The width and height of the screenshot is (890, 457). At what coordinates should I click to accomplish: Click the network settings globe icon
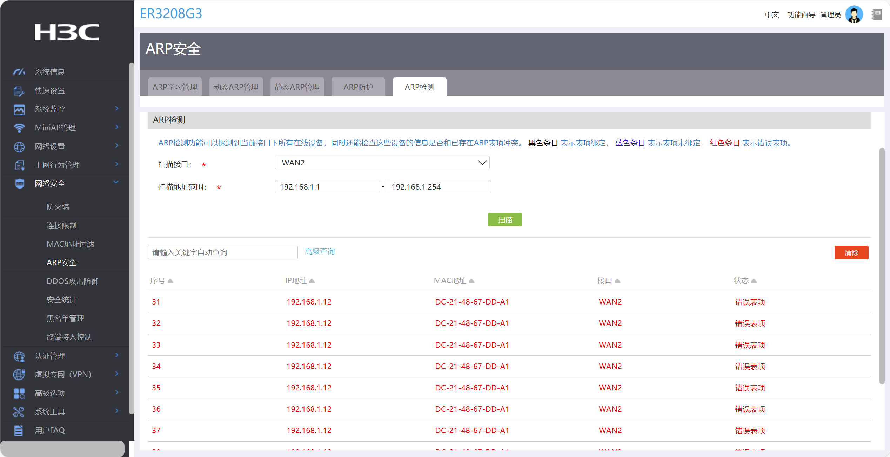click(19, 146)
